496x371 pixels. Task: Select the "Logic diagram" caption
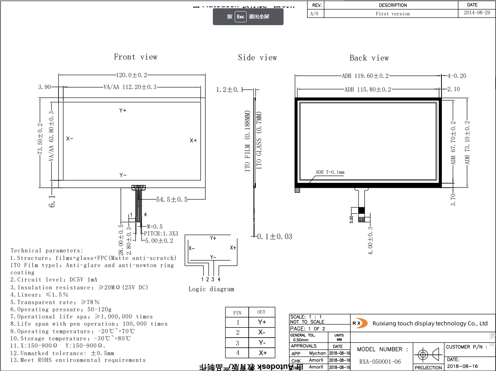(211, 289)
